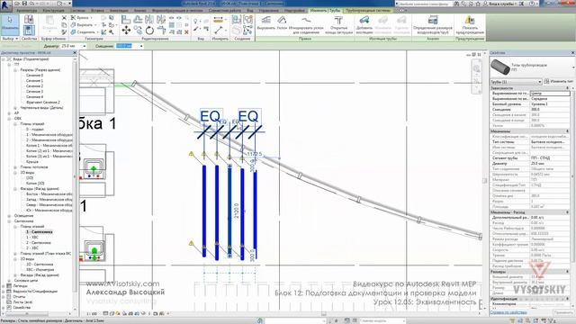Open the Structure (Конструкция) ribbon tab
576x324 pixels.
(54, 11)
